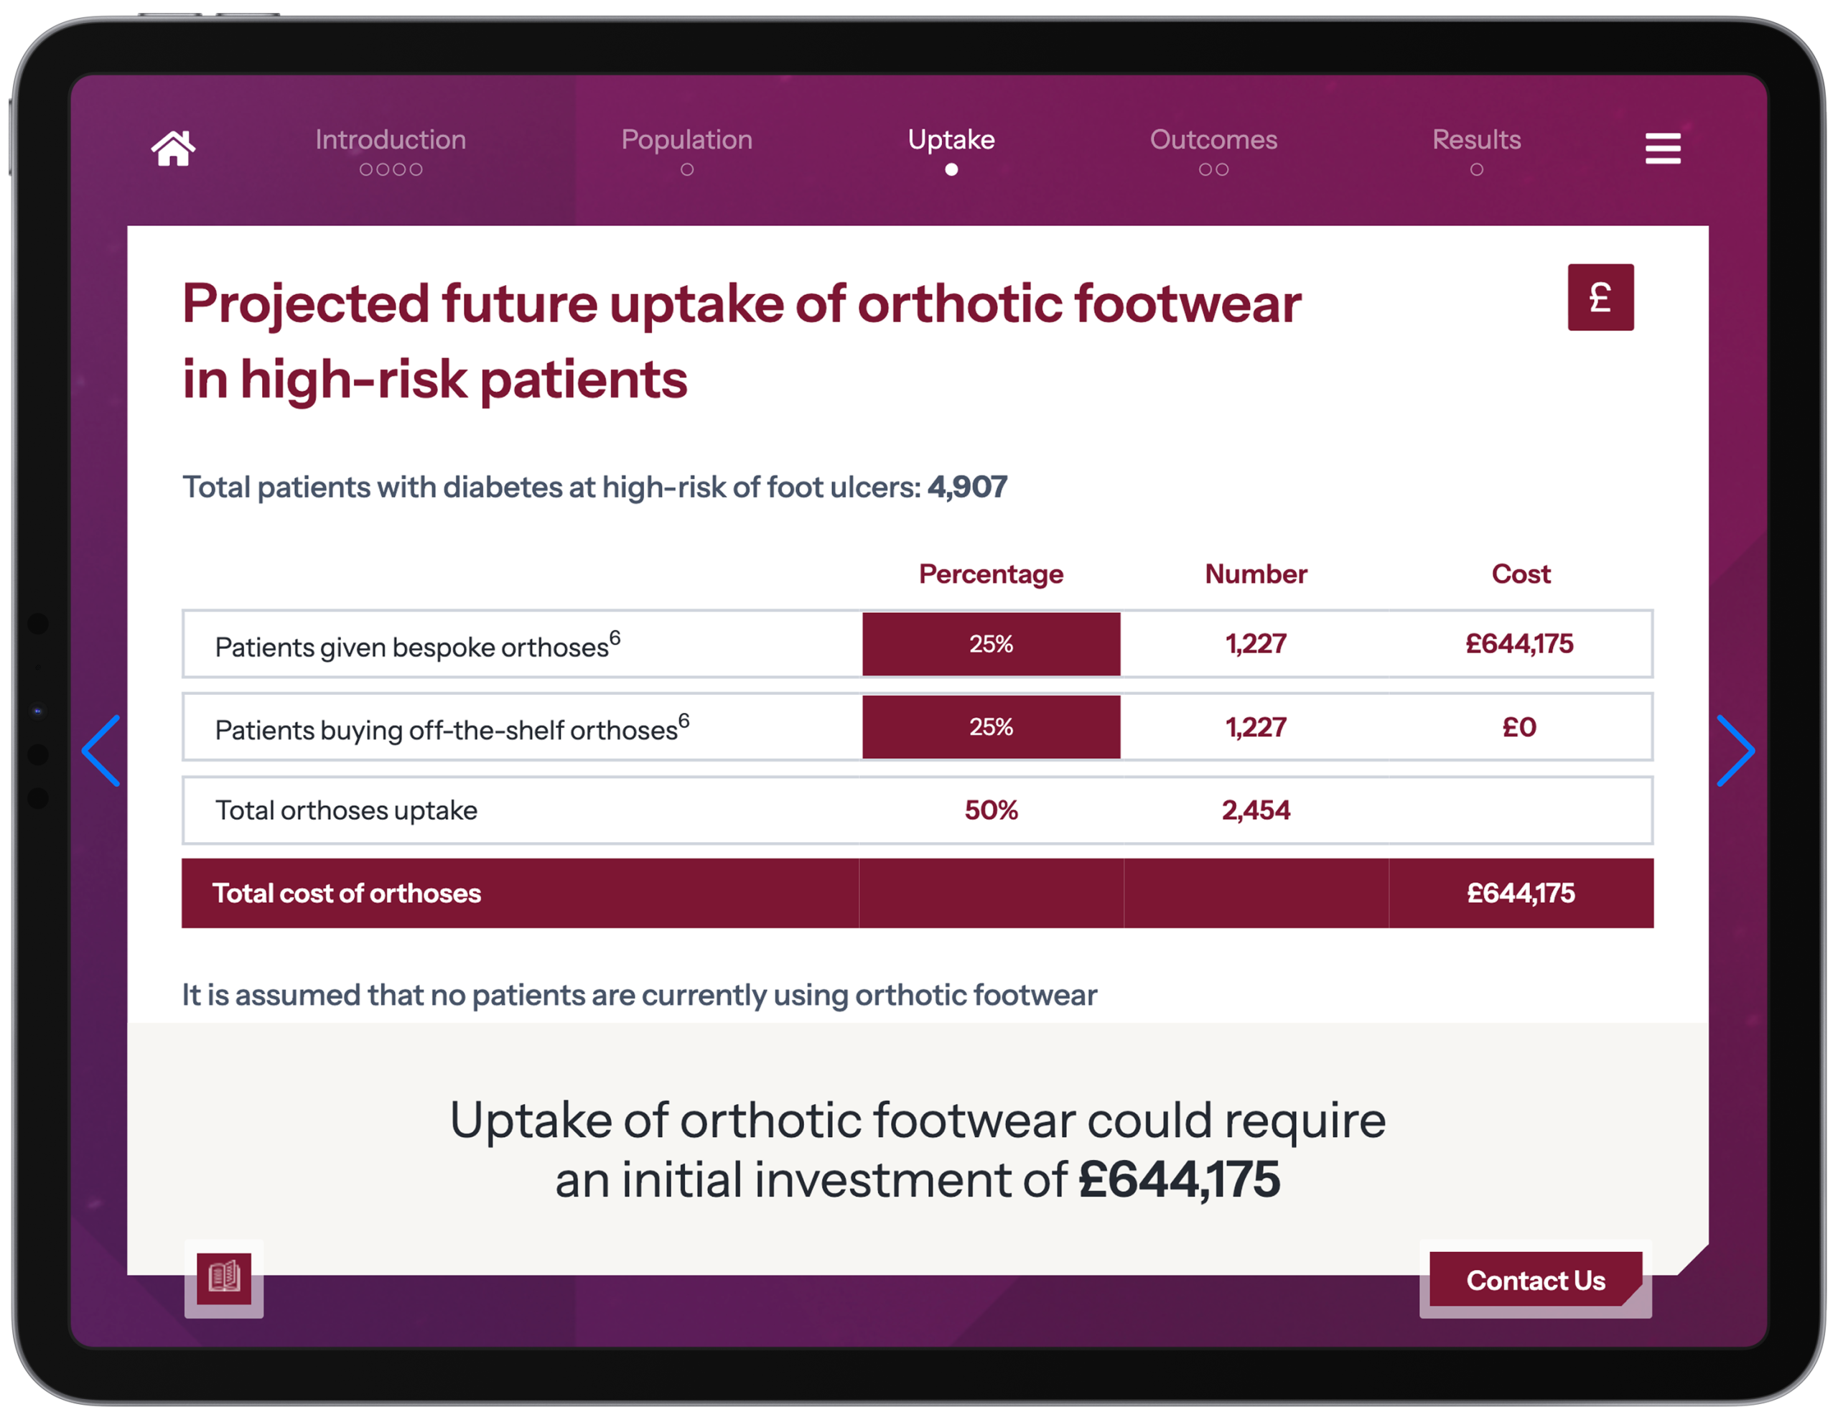Viewport: 1838px width, 1422px height.
Task: Select the Results page dot
Action: [x=1476, y=170]
